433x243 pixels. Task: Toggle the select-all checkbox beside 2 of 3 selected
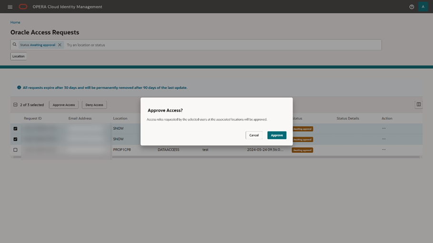(x=15, y=104)
